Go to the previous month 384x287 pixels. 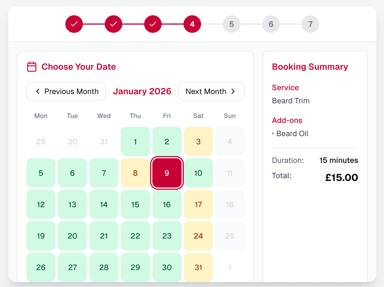click(66, 91)
